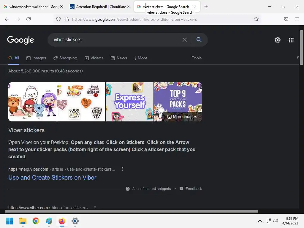The height and width of the screenshot is (228, 304).
Task: Close the windows vista wallpaper tab
Action: tap(61, 7)
